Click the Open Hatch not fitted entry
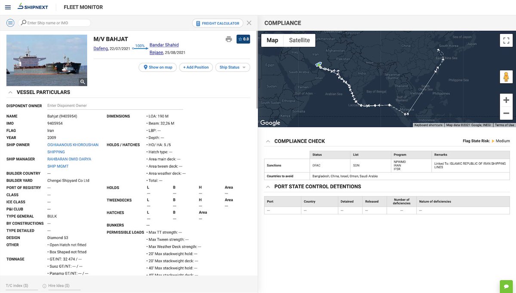Viewport: 516px width, 293px height. point(67,245)
